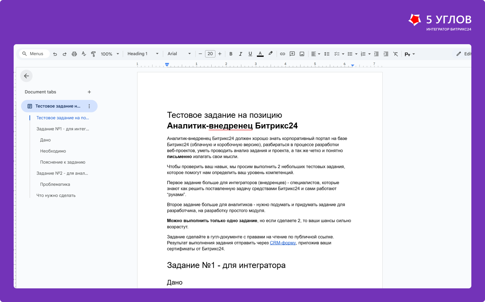Click title Аналитик-внедренец Битрикс24
485x302 pixels.
pos(232,126)
